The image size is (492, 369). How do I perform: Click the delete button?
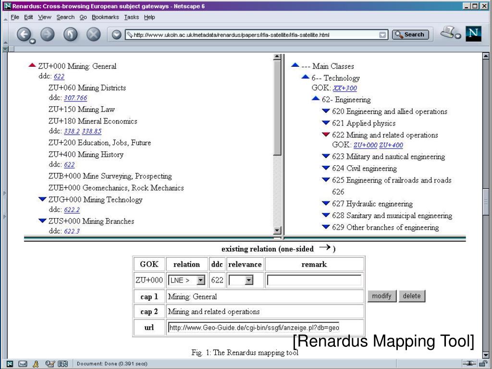pos(412,296)
